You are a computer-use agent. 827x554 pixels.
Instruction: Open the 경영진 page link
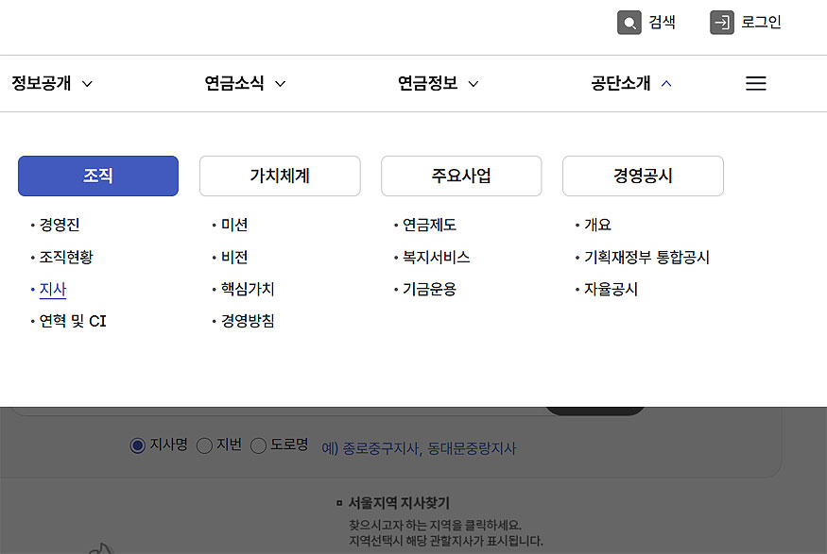[x=60, y=225]
